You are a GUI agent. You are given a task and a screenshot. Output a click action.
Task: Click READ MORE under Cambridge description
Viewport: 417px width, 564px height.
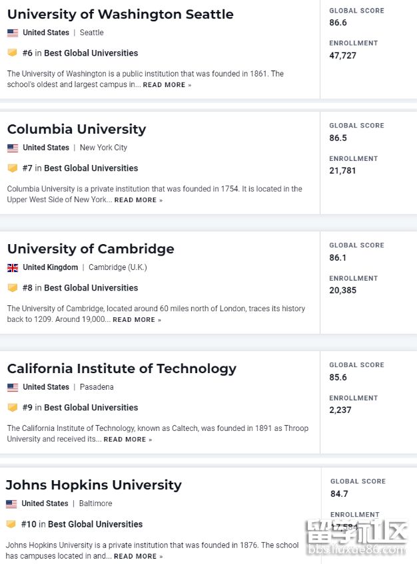[137, 320]
